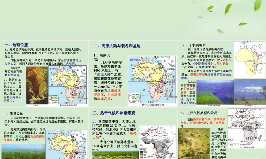Click the sentence starting 2、该区有40多个国家

pos(13,90)
